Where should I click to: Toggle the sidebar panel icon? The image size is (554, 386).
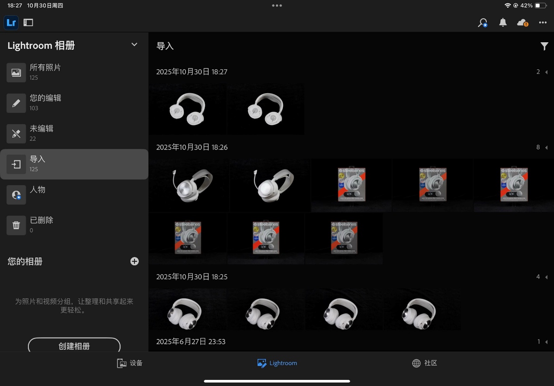point(28,23)
